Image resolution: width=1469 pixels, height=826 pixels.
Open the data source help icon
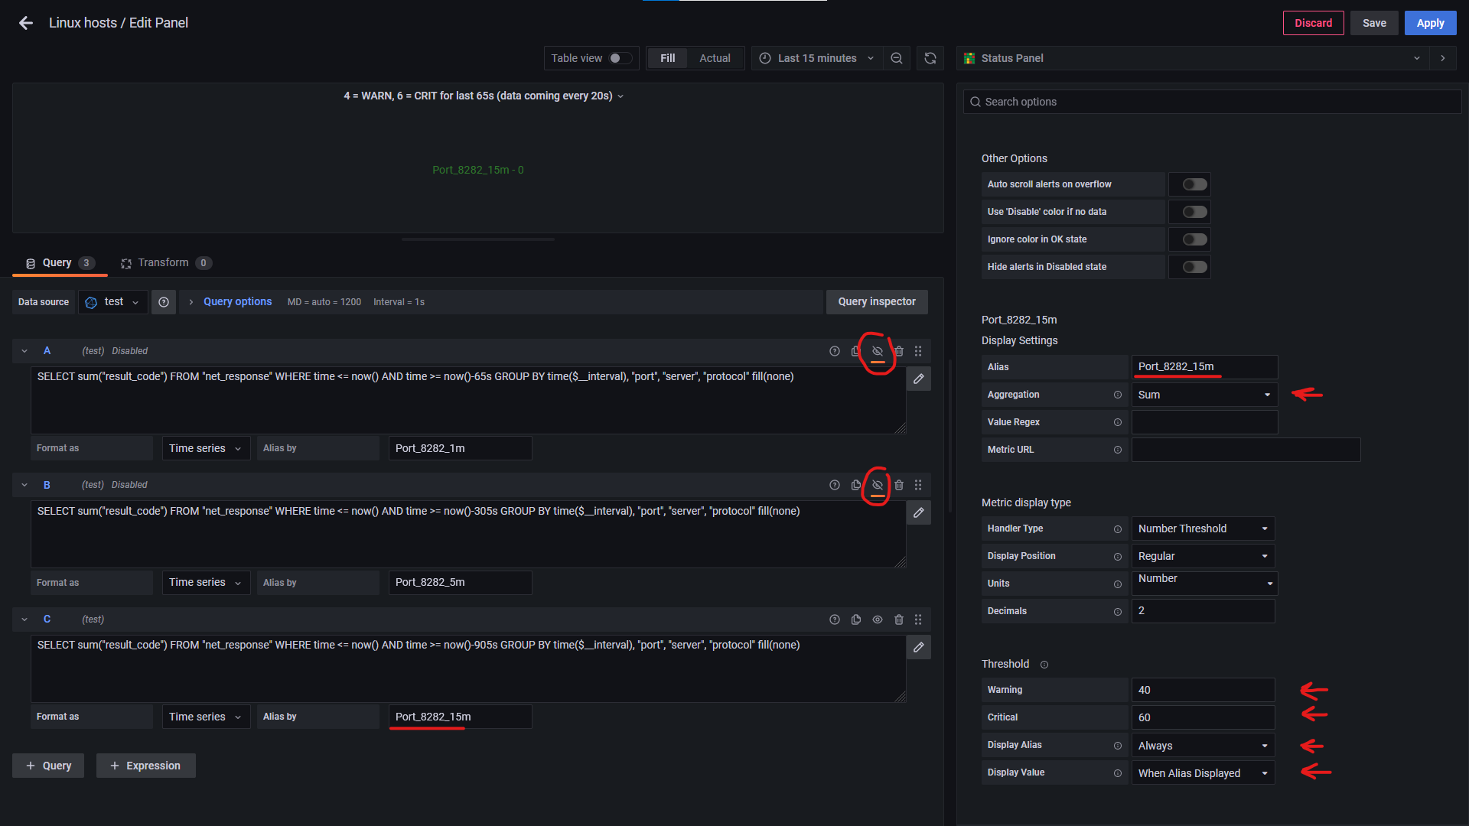(x=164, y=302)
